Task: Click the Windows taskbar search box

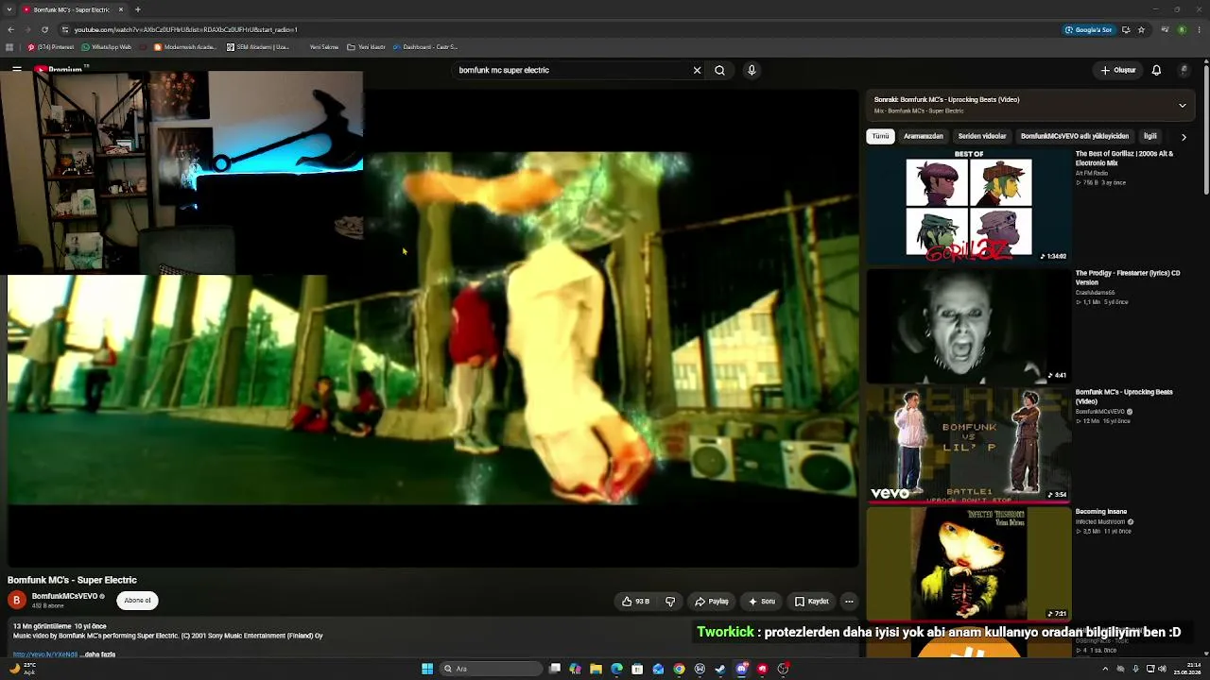Action: (492, 669)
